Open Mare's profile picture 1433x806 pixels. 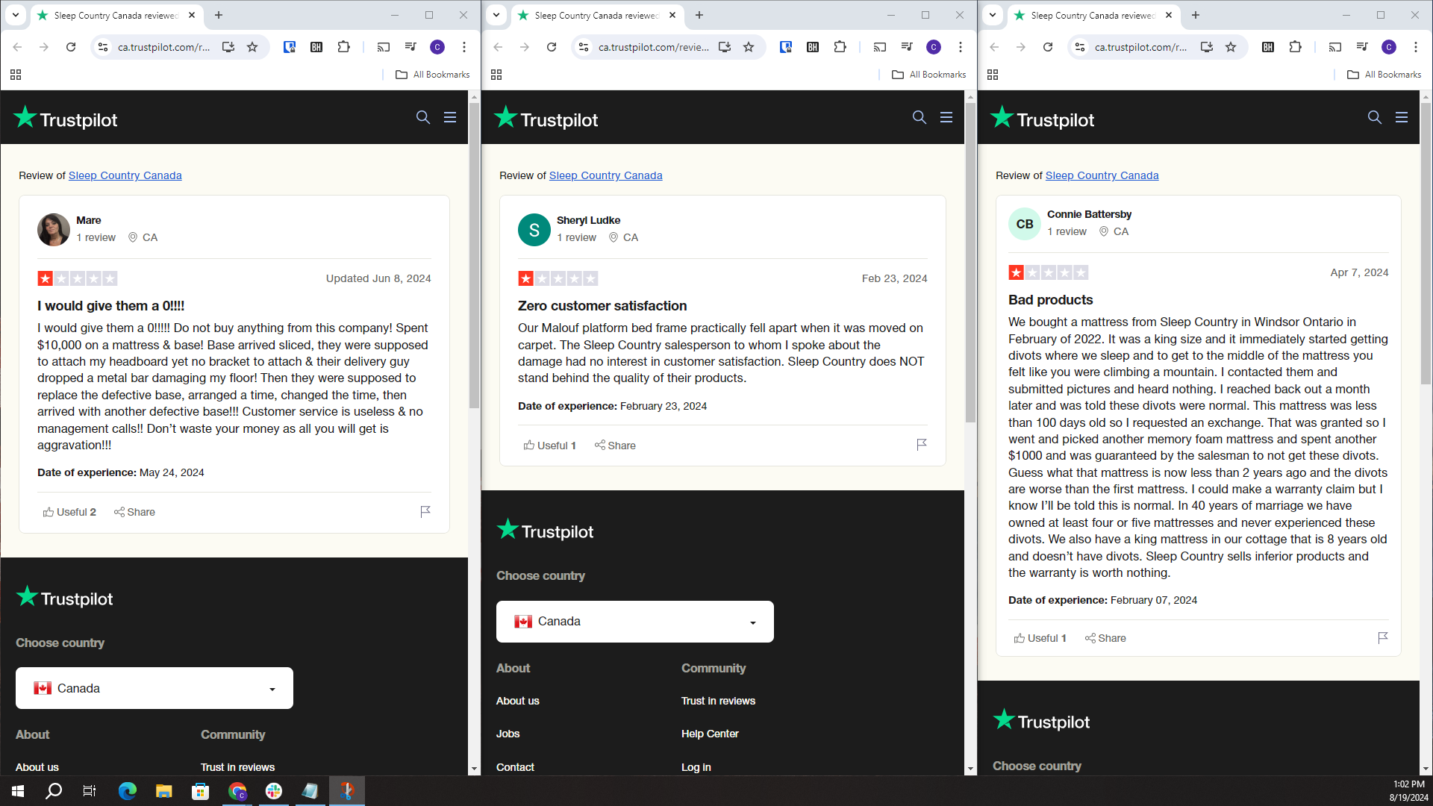[54, 229]
